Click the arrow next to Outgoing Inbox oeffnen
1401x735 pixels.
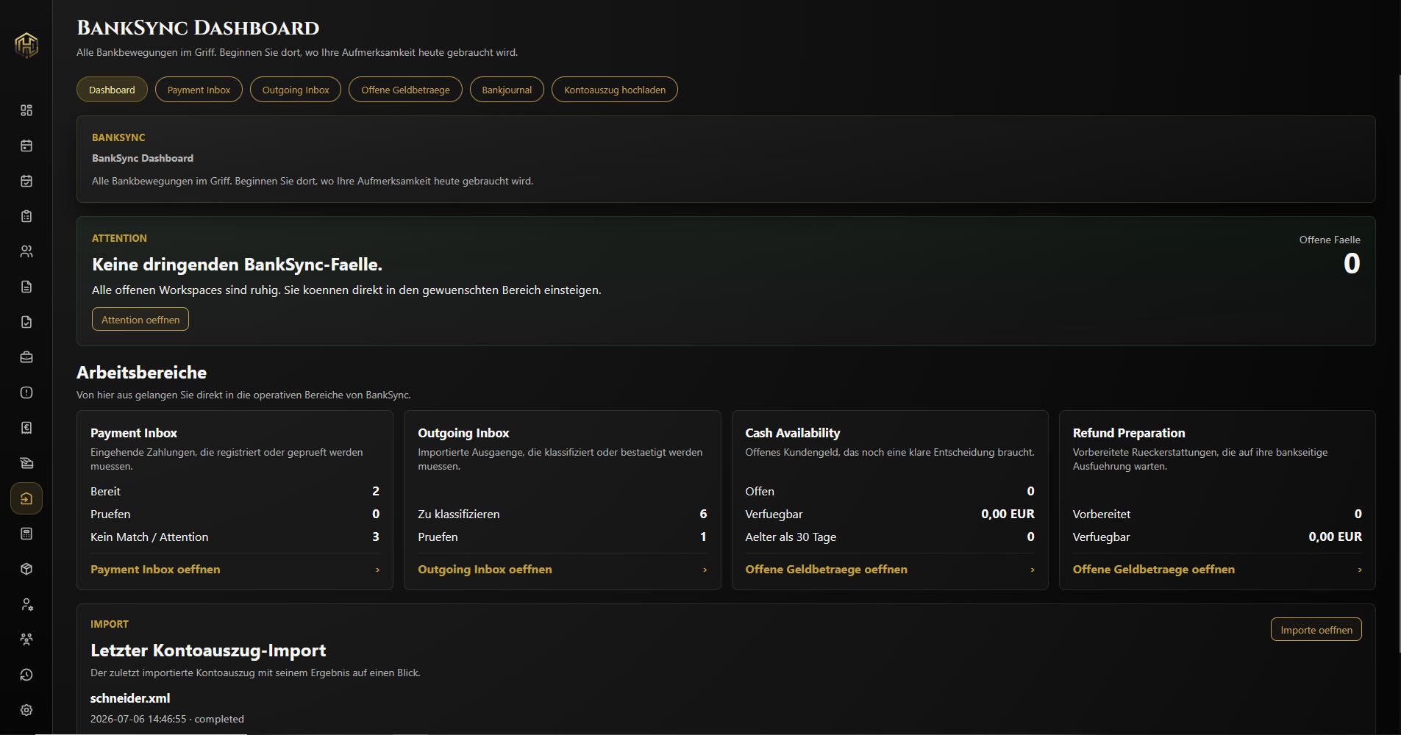click(x=705, y=570)
